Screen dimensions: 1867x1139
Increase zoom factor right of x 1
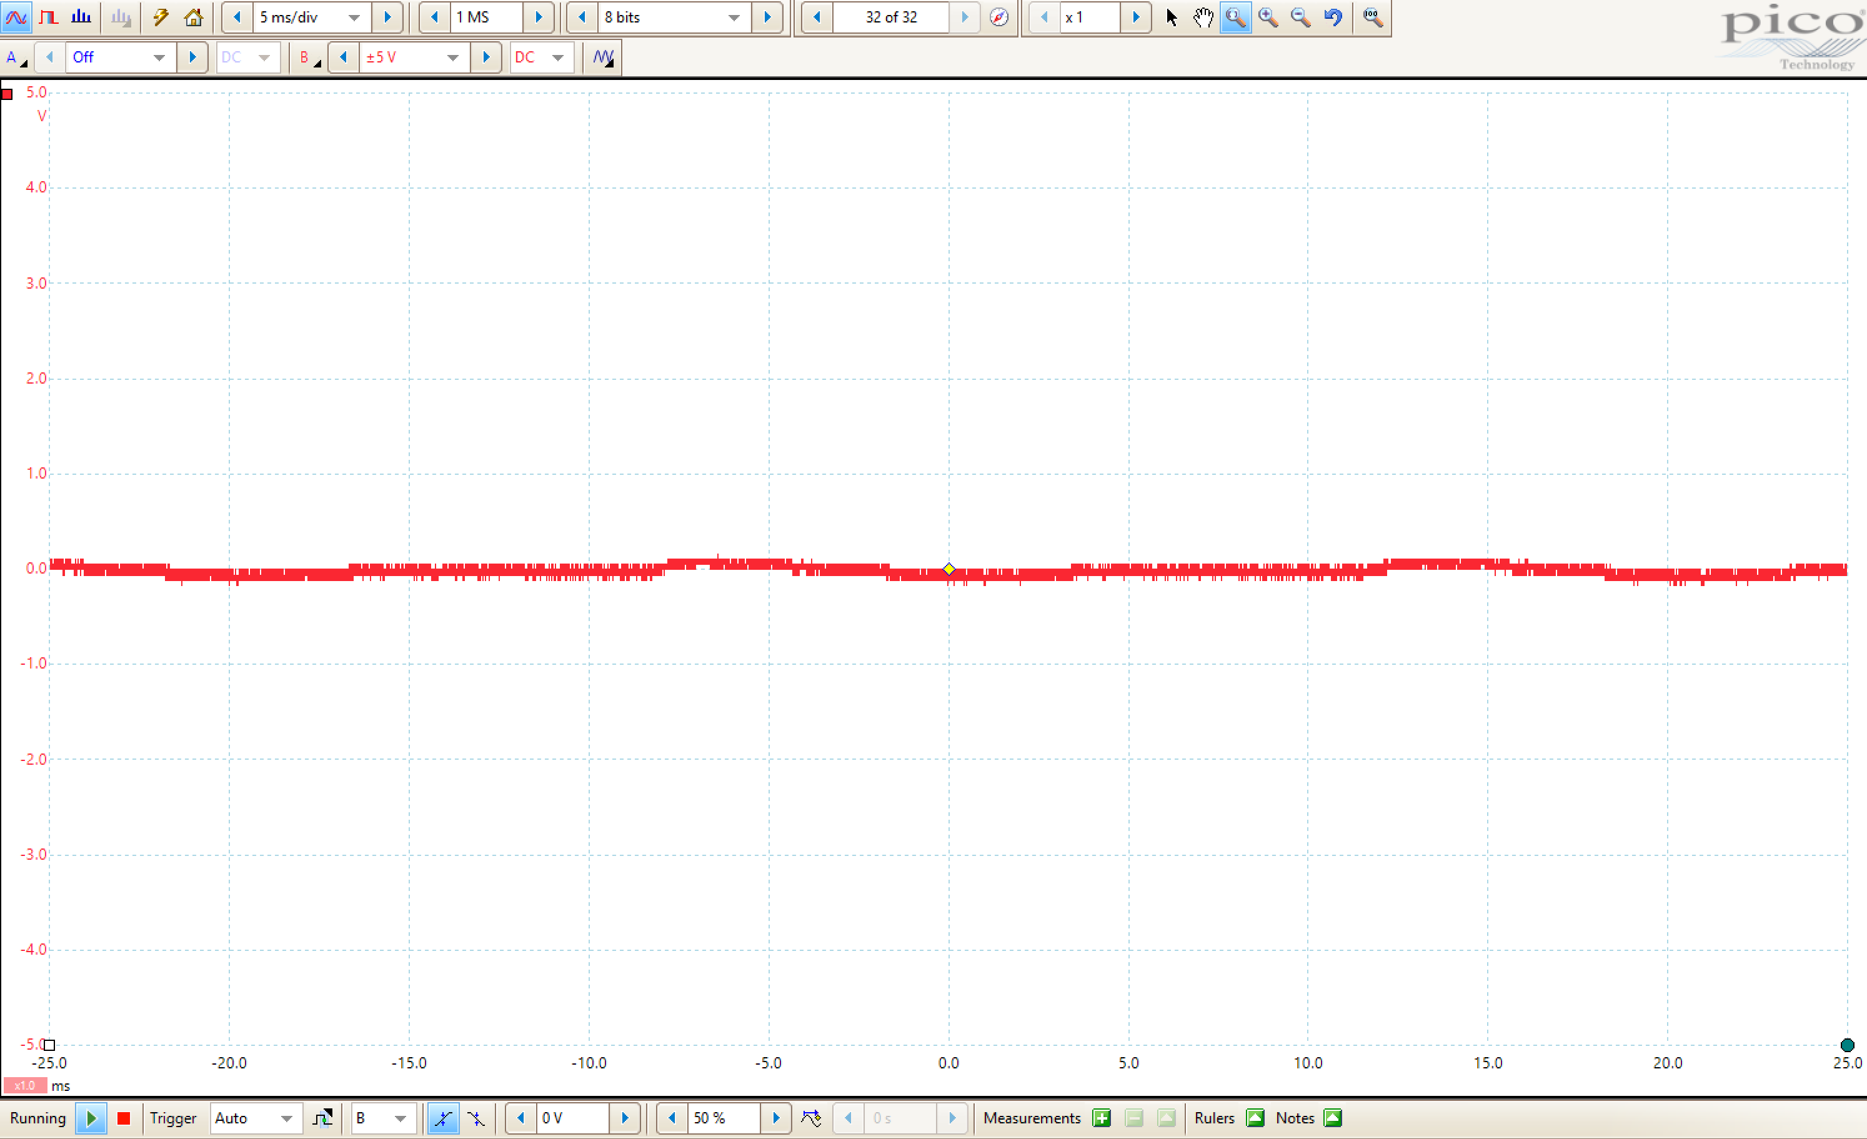point(1135,17)
